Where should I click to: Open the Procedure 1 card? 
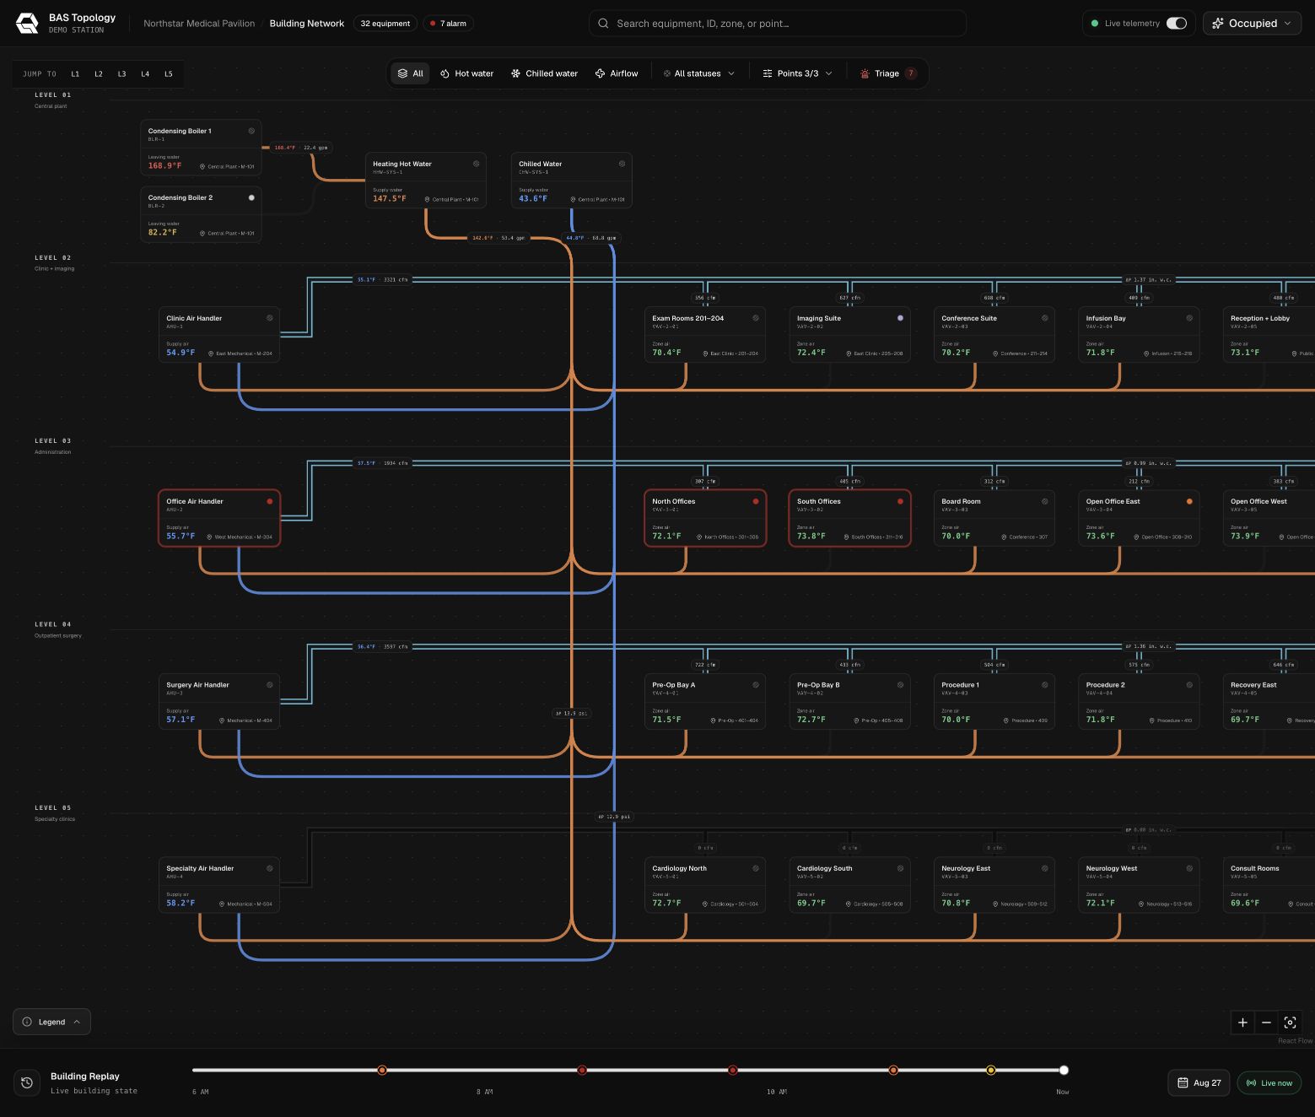994,702
